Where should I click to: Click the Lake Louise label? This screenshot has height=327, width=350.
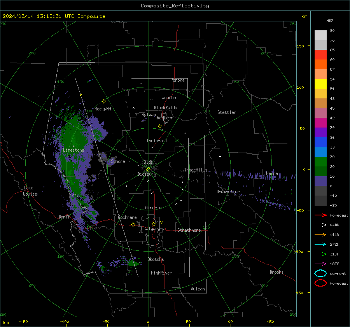(30, 191)
